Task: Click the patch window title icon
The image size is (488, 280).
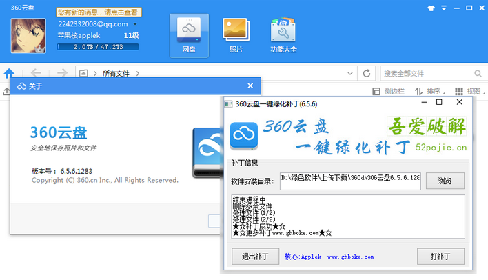Action: coord(228,104)
